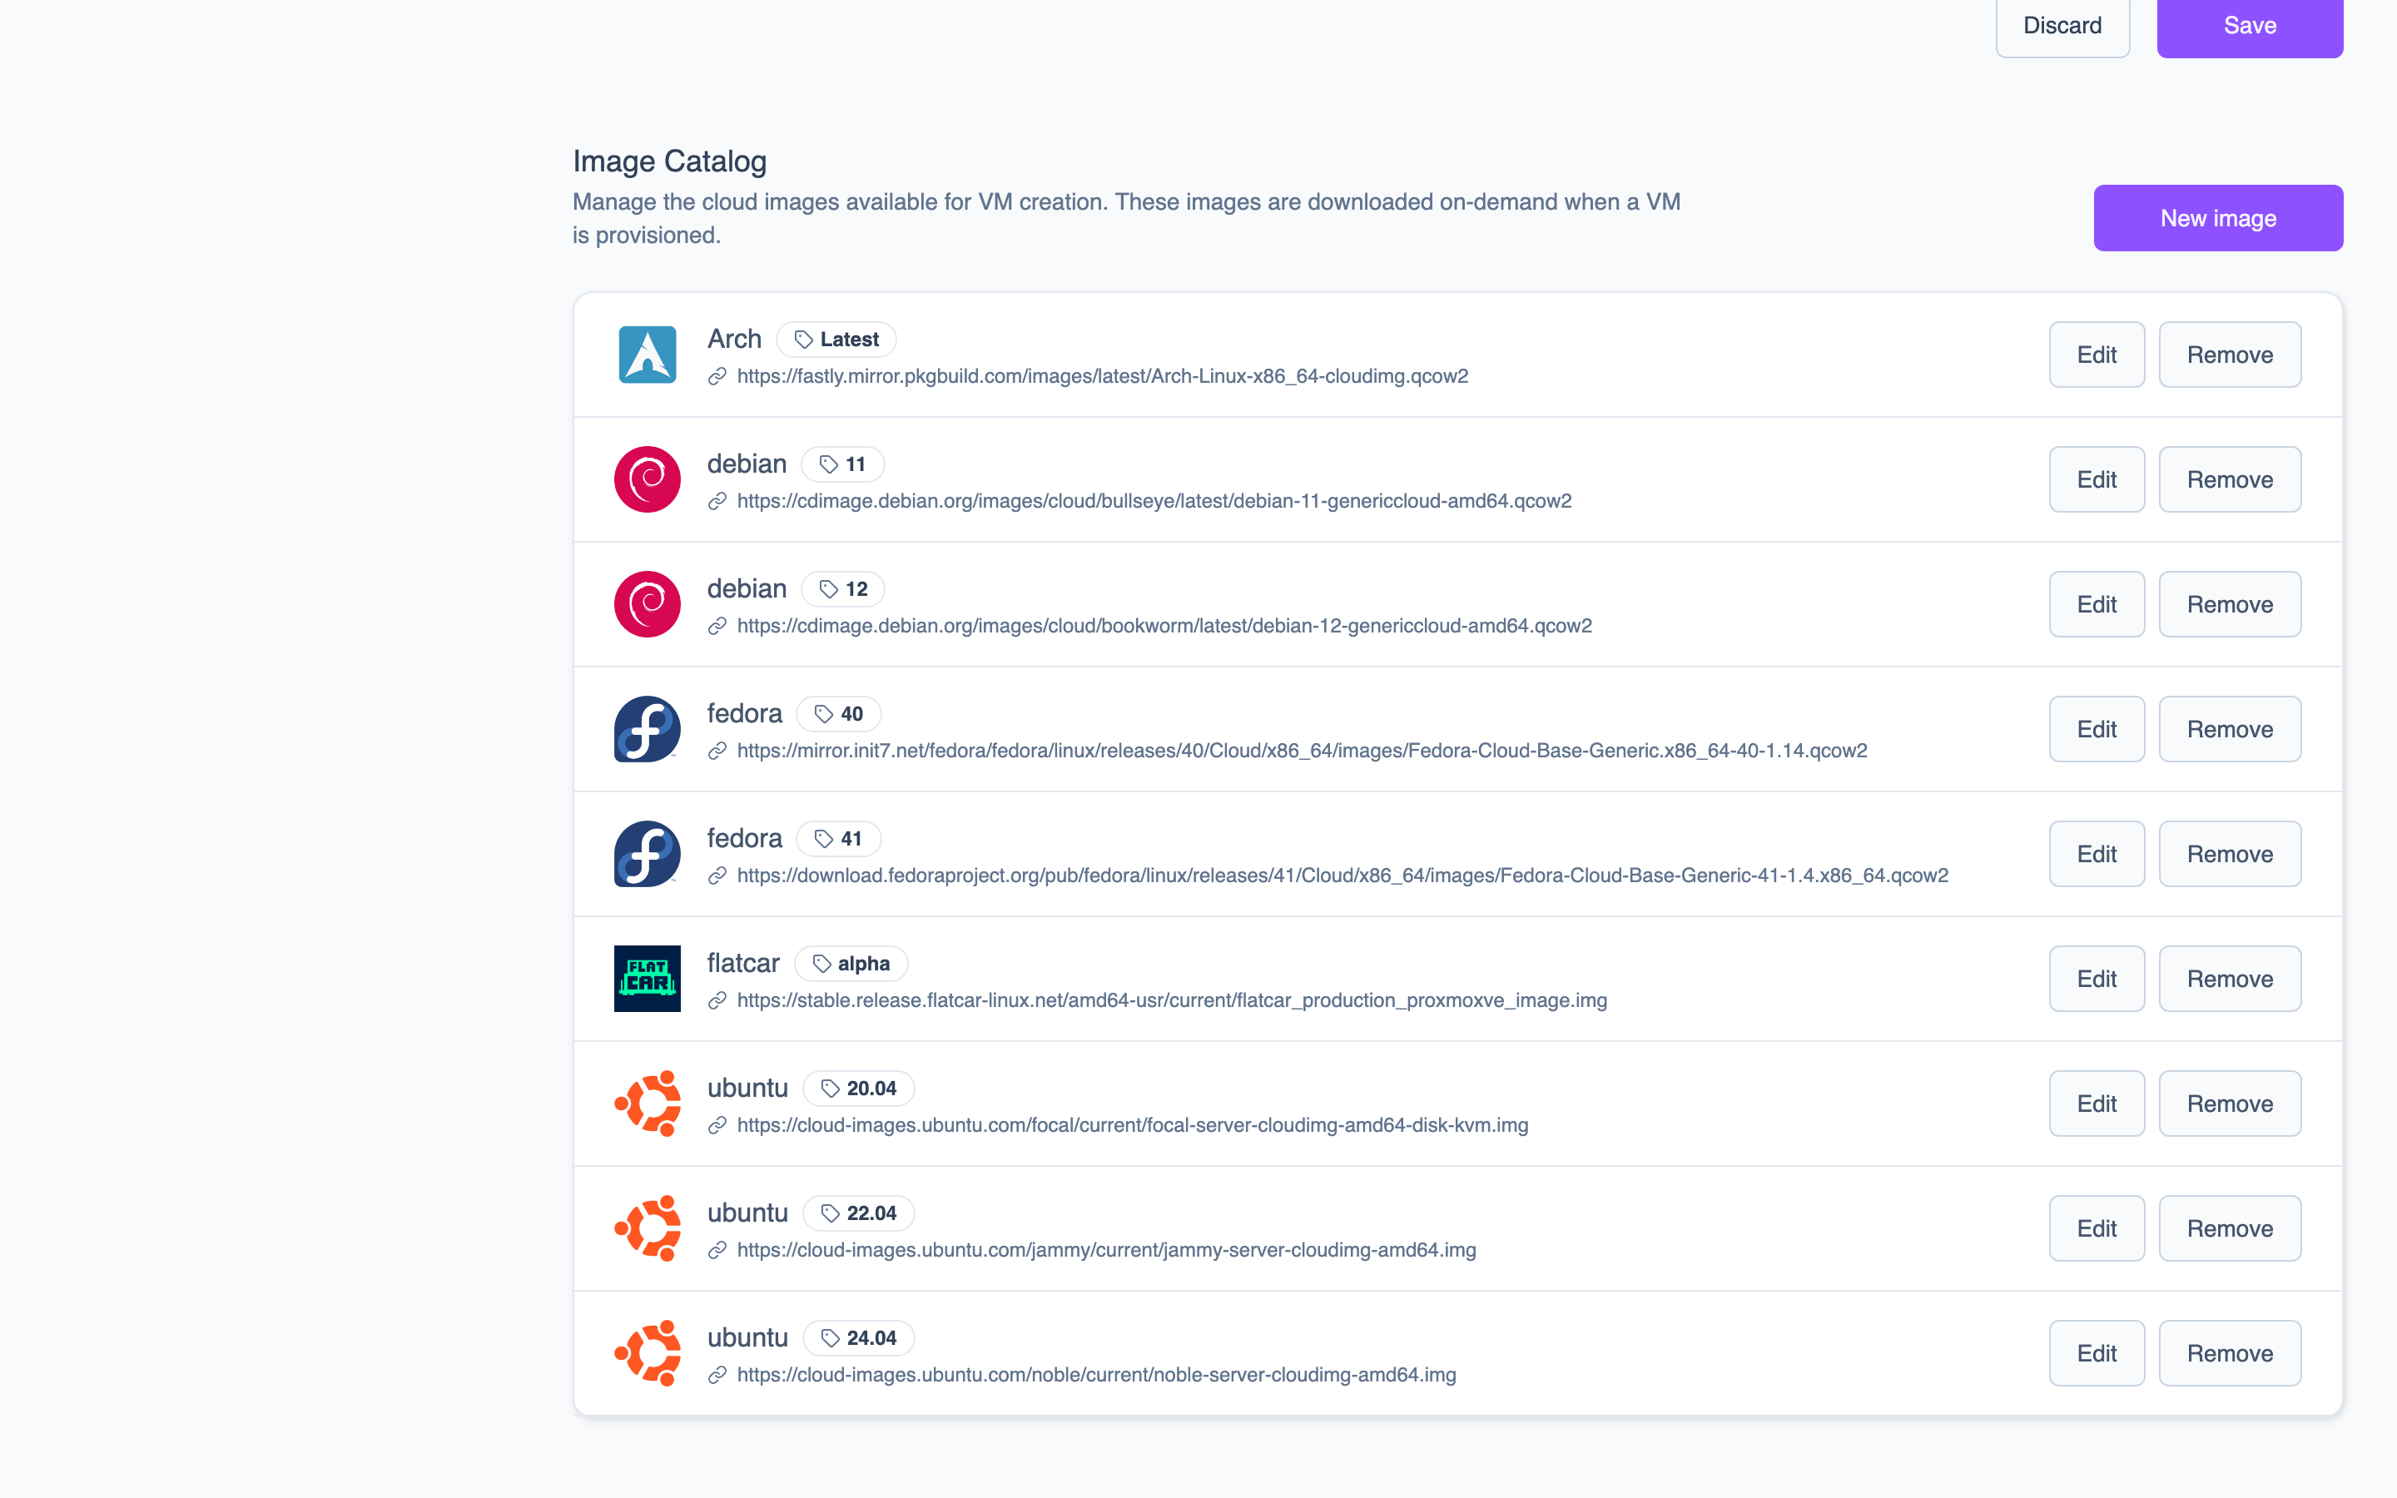
Task: Click tag icon in debian 11 badge
Action: [x=829, y=464]
